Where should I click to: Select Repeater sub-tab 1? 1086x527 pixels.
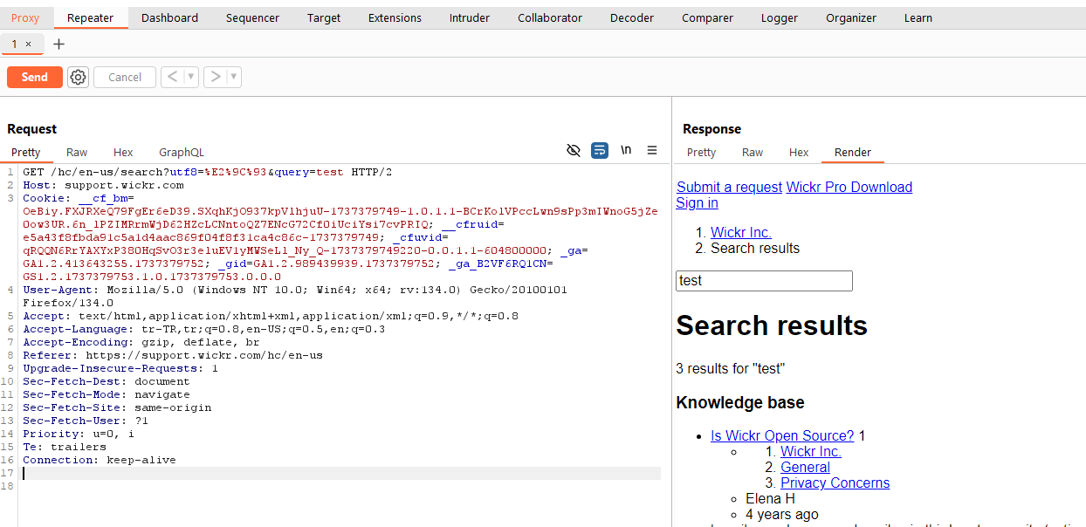pos(14,44)
